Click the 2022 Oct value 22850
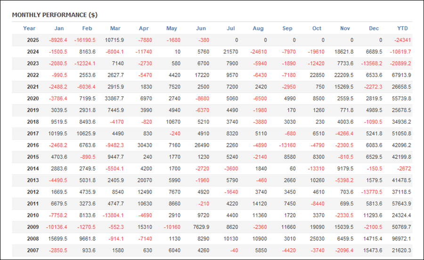Viewport: 424px width, 260px height. (317, 75)
